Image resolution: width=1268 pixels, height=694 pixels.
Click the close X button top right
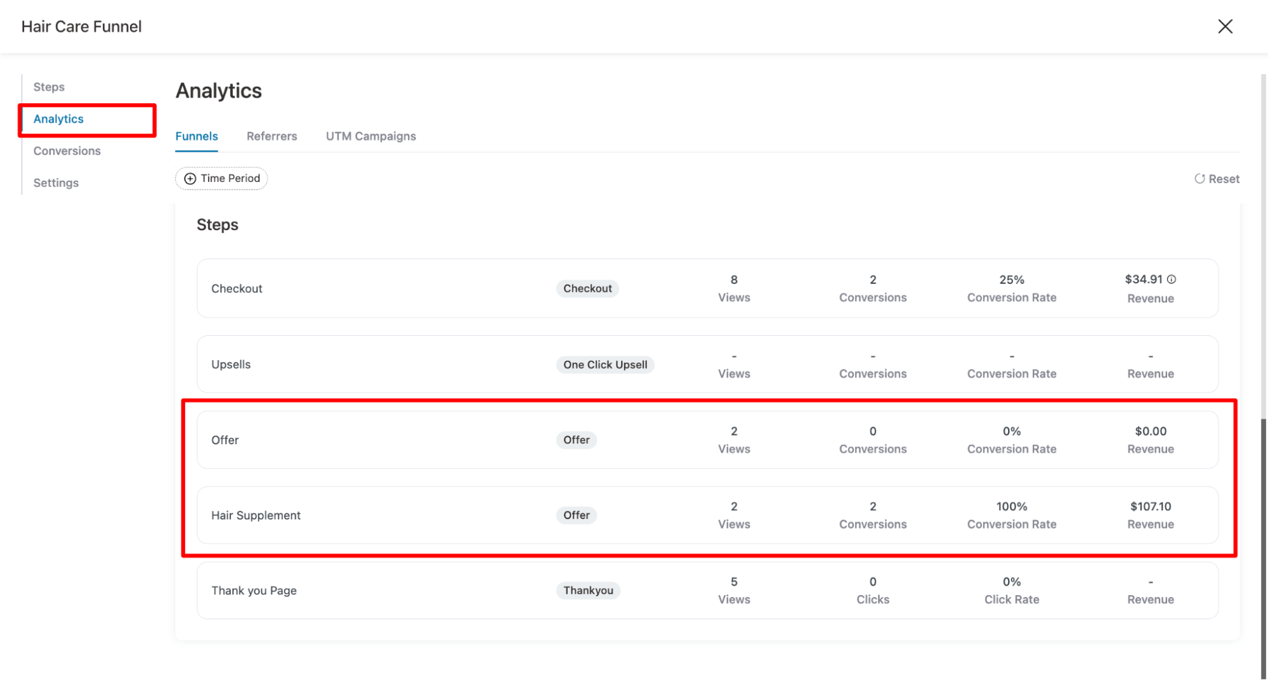click(x=1224, y=25)
